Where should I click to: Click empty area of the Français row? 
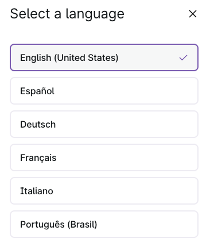[126, 157]
